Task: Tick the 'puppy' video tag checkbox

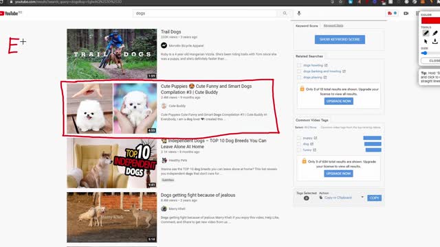Action: 299,138
